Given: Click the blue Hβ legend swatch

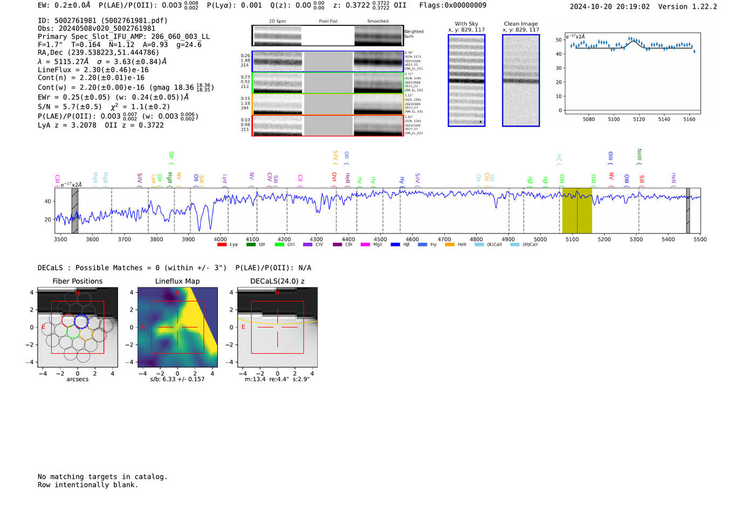Looking at the screenshot, I should [x=395, y=245].
